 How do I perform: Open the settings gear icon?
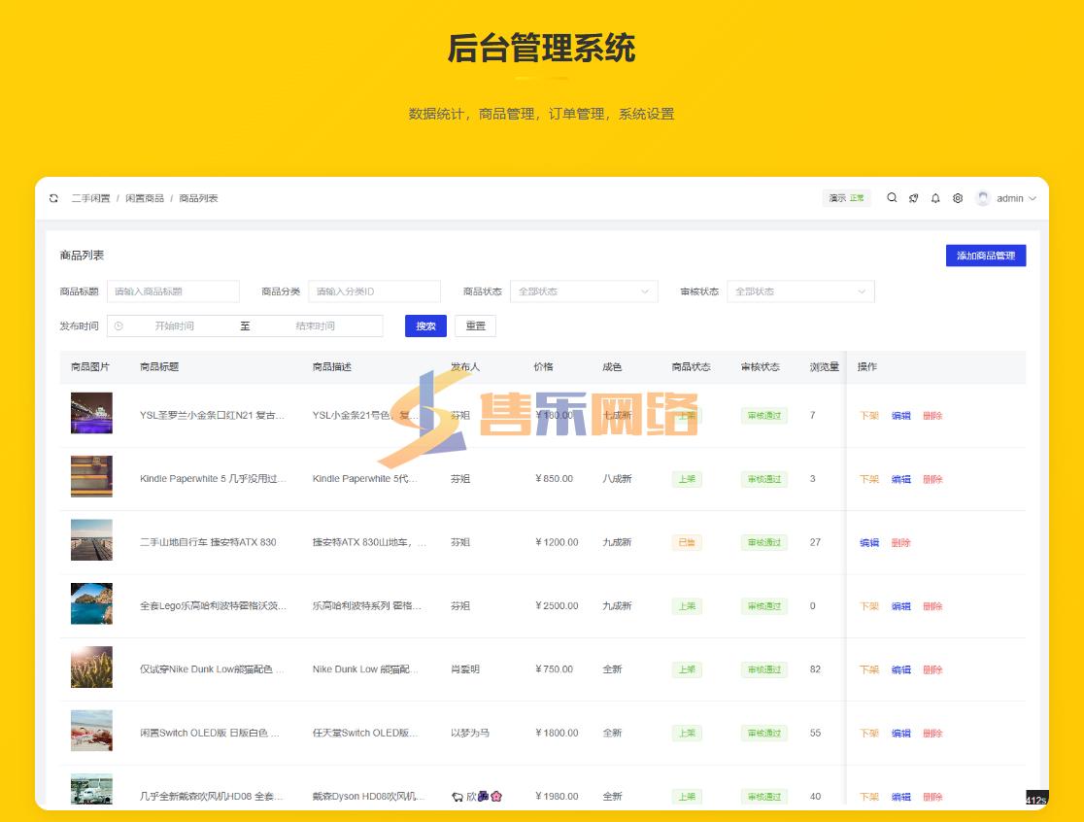(x=958, y=198)
